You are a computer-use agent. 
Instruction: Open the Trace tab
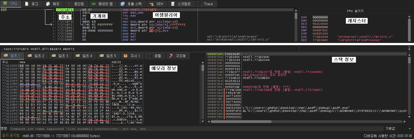pos(206,4)
